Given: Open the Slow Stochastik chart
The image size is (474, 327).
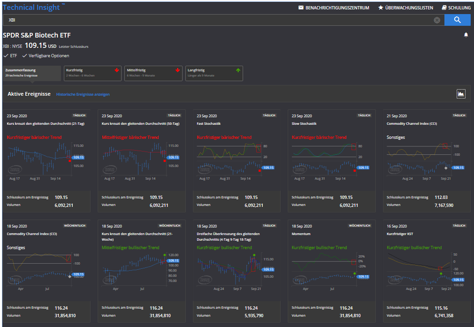Looking at the screenshot, I should point(331,161).
